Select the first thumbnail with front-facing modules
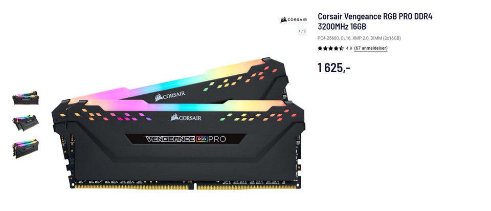 coord(26,98)
